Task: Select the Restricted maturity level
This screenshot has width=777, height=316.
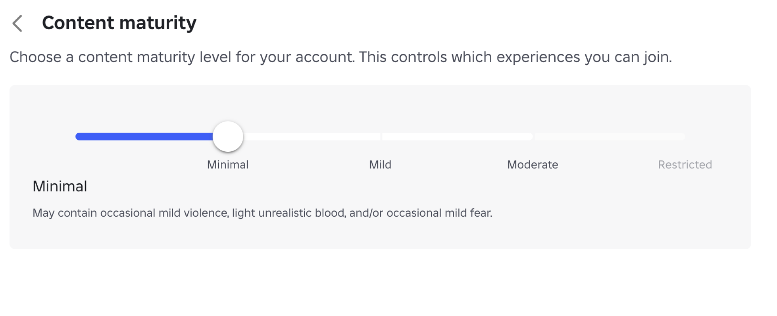Action: pos(685,136)
